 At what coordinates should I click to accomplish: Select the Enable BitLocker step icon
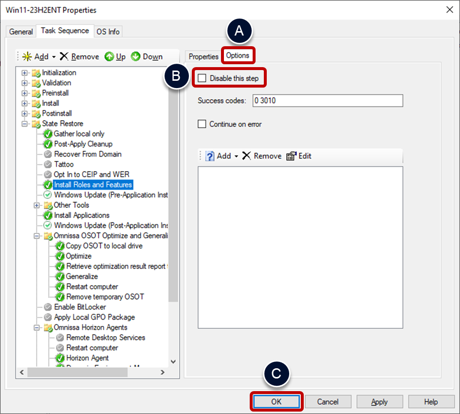48,307
